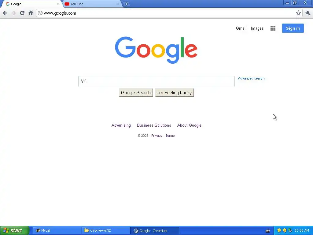
Task: Focus the Google search box containing yo
Action: coord(156,81)
